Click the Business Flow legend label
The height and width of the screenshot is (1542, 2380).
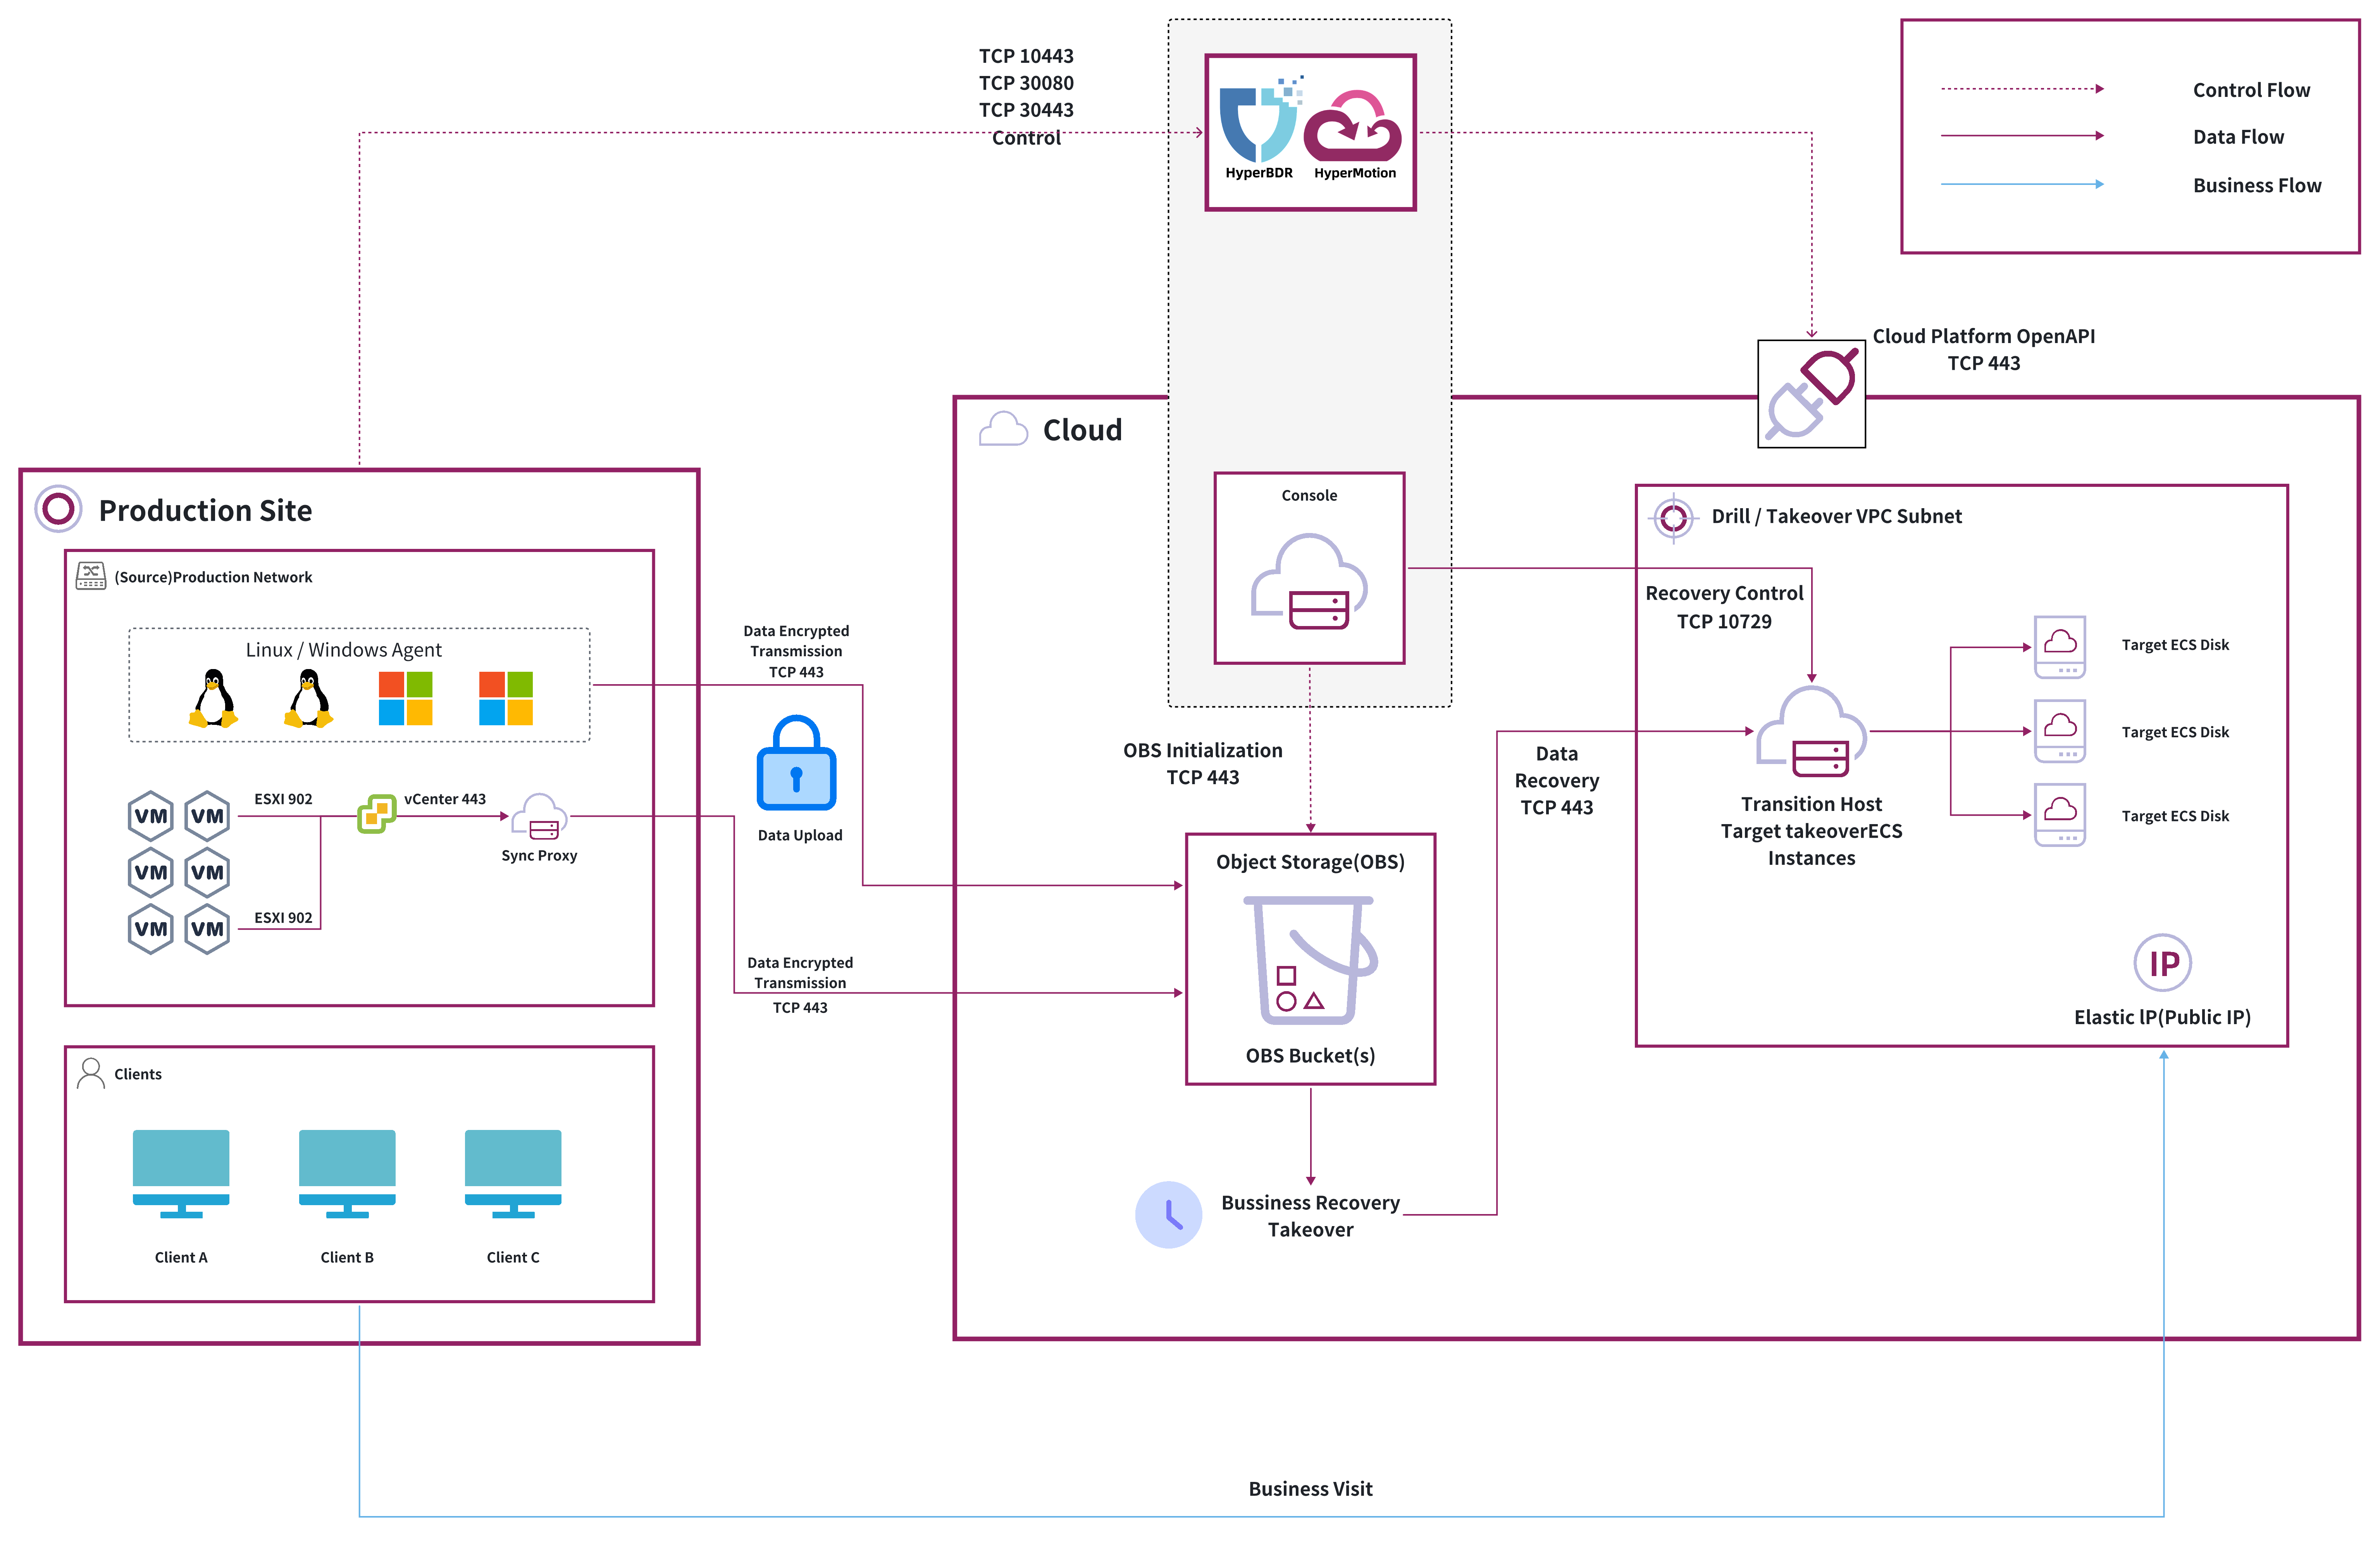pos(2257,185)
